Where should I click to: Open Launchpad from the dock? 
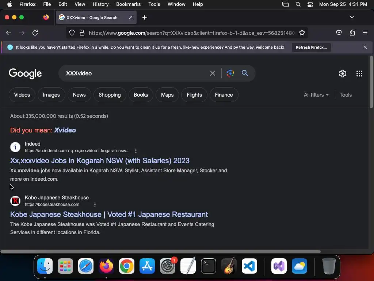(x=65, y=266)
